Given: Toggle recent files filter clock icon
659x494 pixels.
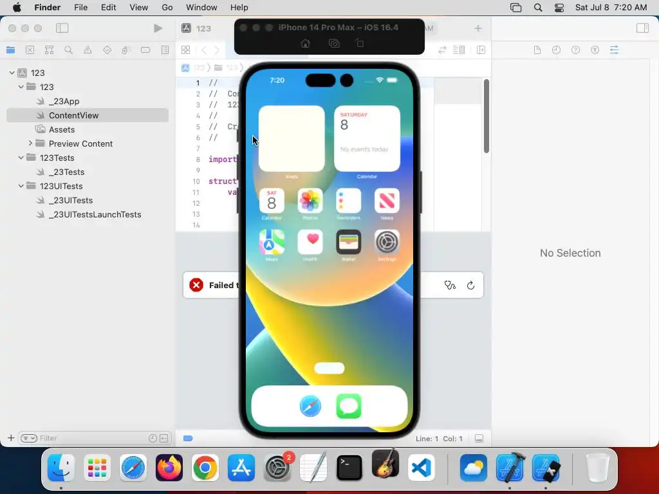Looking at the screenshot, I should click(153, 438).
